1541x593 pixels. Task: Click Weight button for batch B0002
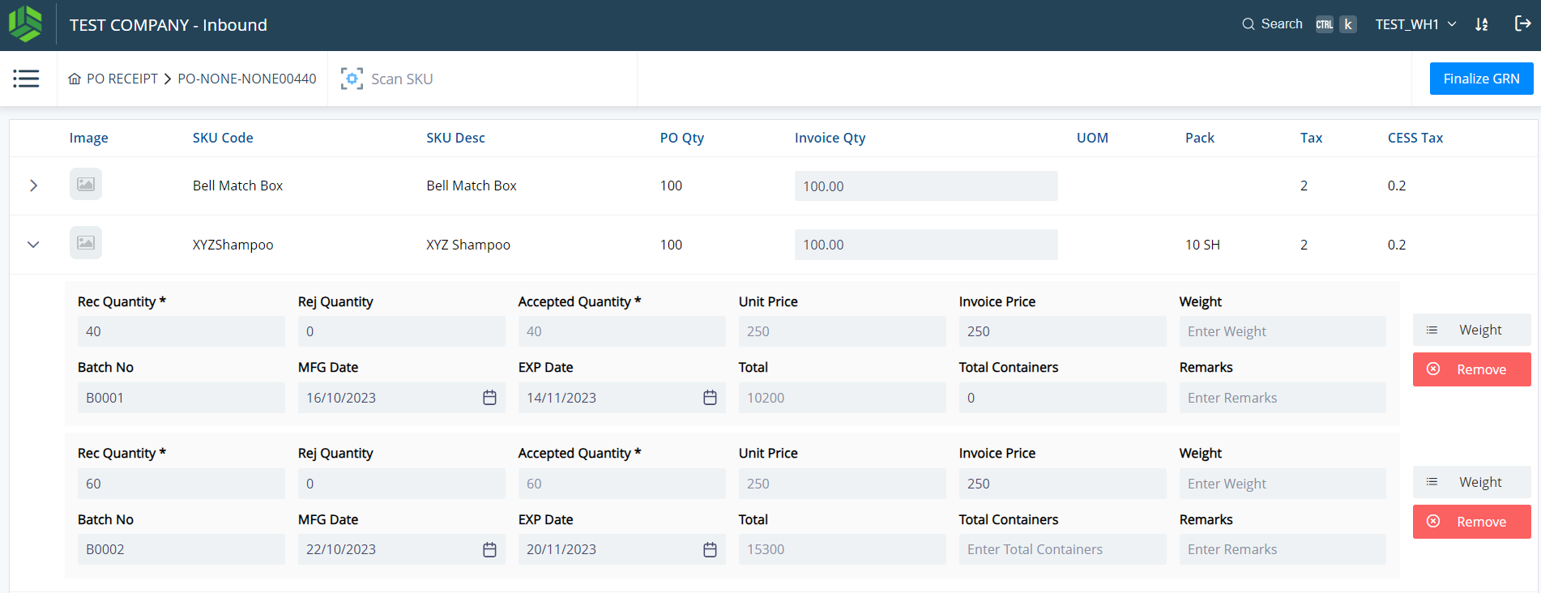pos(1471,483)
